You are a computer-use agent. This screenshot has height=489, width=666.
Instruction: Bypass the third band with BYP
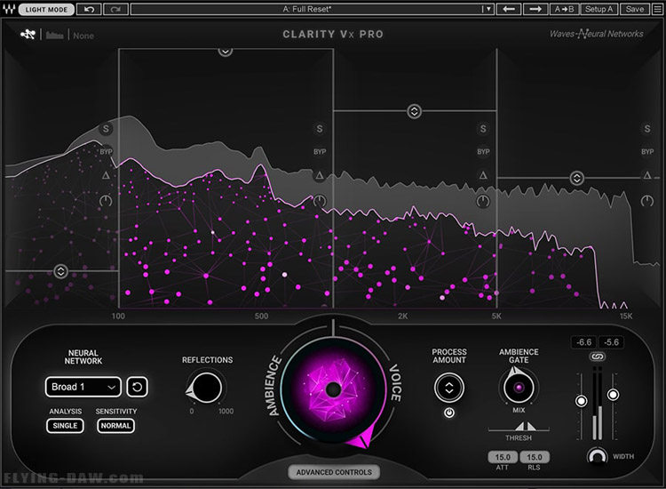click(x=483, y=152)
